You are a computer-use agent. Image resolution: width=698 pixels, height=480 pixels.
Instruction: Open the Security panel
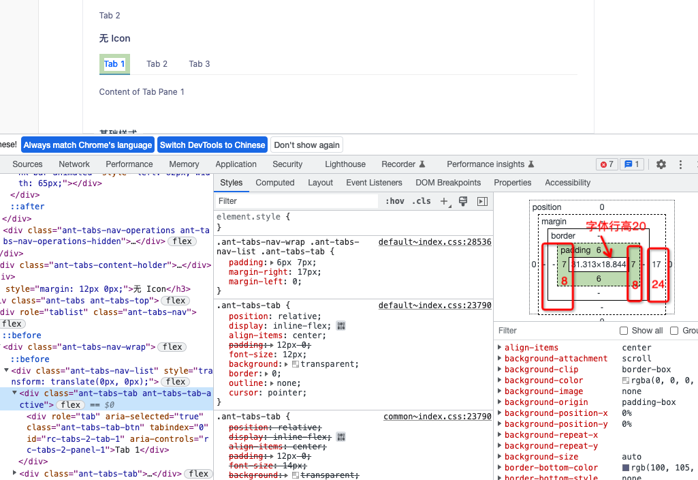tap(287, 164)
